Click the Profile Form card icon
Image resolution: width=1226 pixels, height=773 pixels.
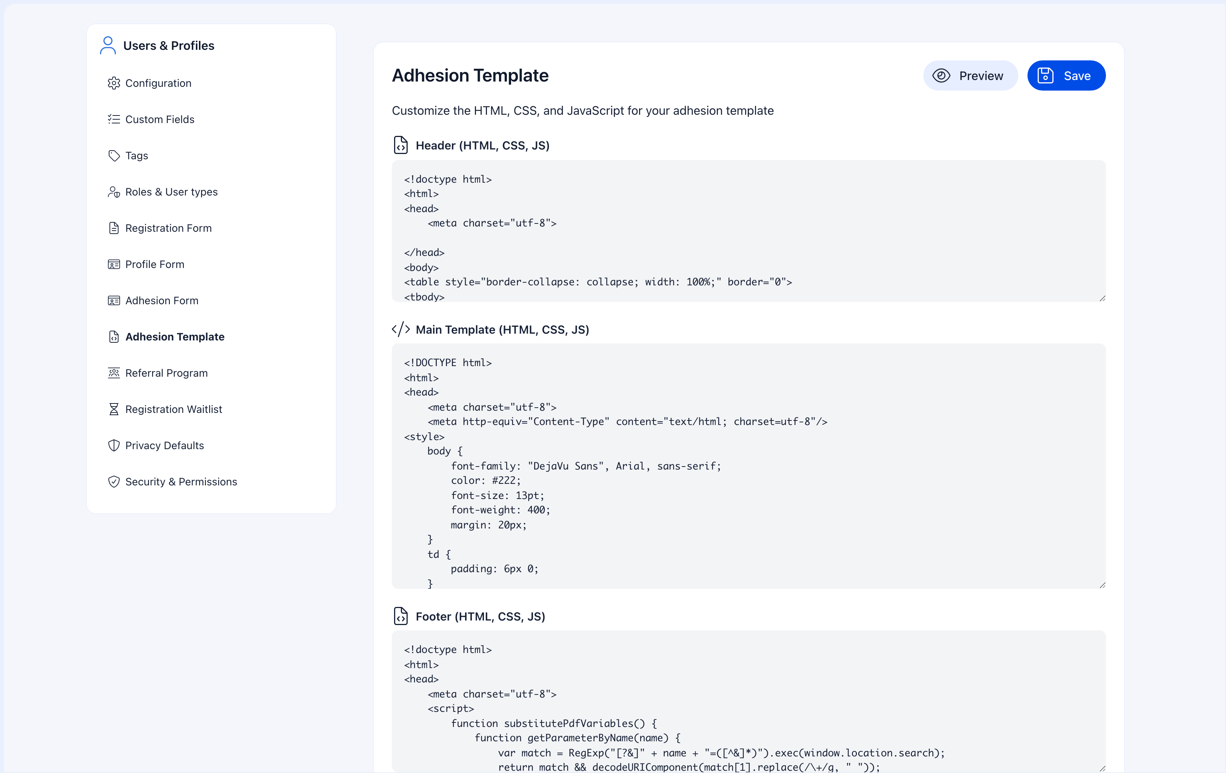coord(114,264)
